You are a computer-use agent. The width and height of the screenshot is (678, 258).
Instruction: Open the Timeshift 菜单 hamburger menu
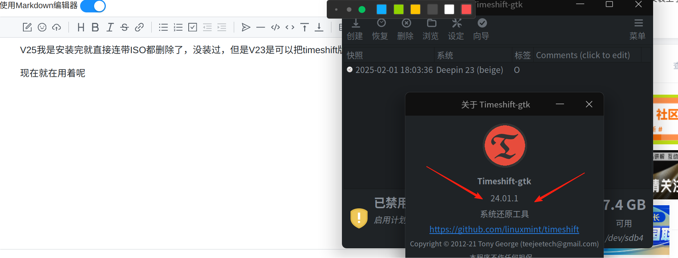638,29
